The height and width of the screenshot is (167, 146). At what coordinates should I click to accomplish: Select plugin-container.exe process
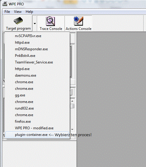click(37, 135)
